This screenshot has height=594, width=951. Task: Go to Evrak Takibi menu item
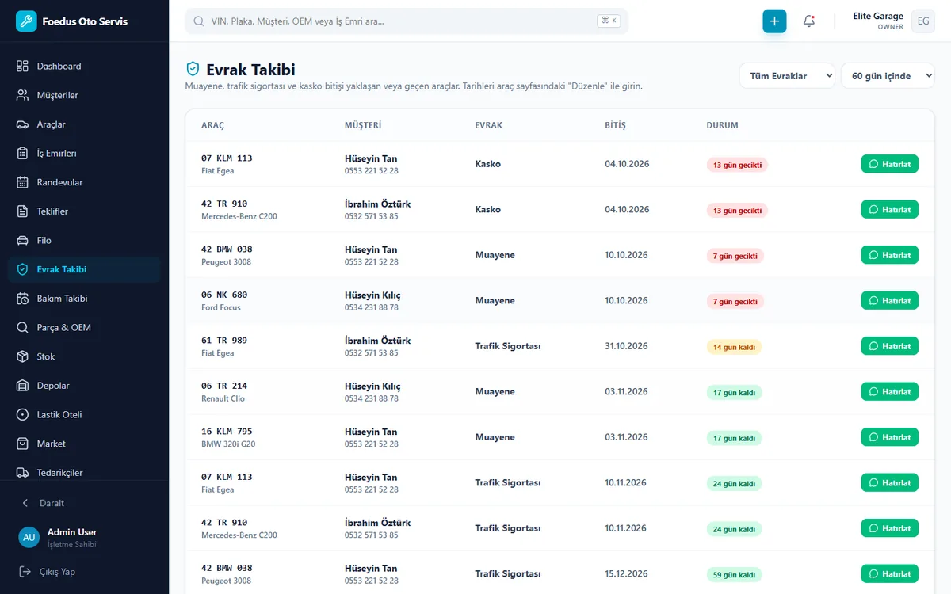click(84, 269)
